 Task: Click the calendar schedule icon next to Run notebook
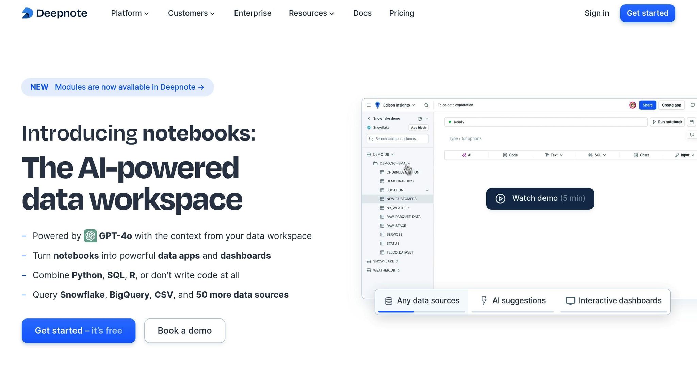(692, 122)
